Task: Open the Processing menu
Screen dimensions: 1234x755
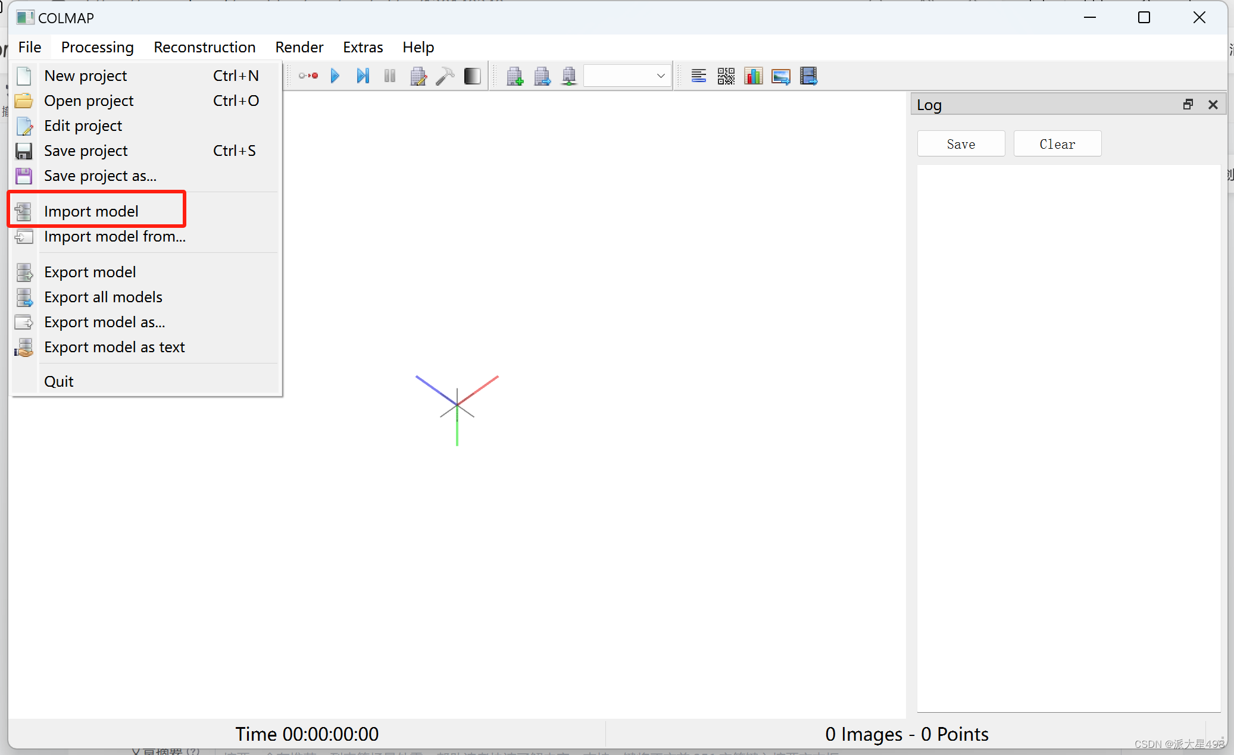Action: [x=97, y=47]
